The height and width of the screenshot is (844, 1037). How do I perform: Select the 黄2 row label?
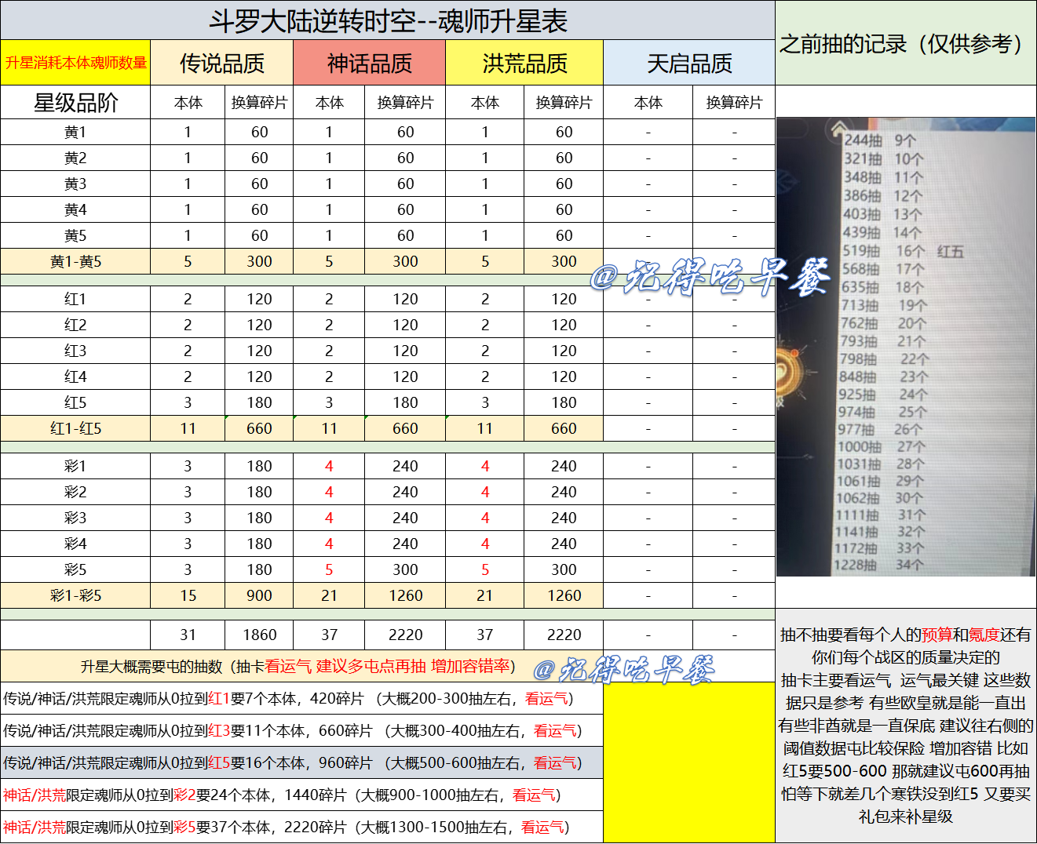pos(75,158)
